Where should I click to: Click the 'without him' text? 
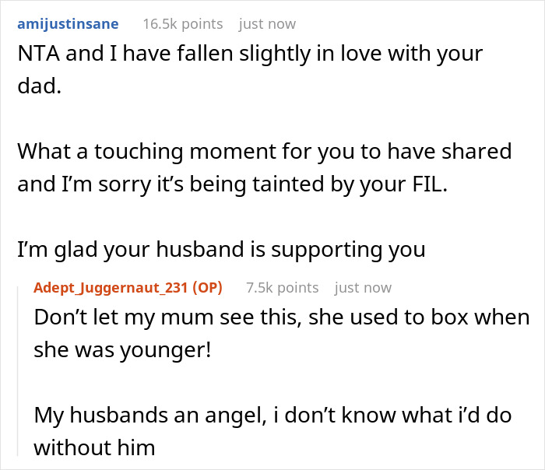(x=94, y=448)
